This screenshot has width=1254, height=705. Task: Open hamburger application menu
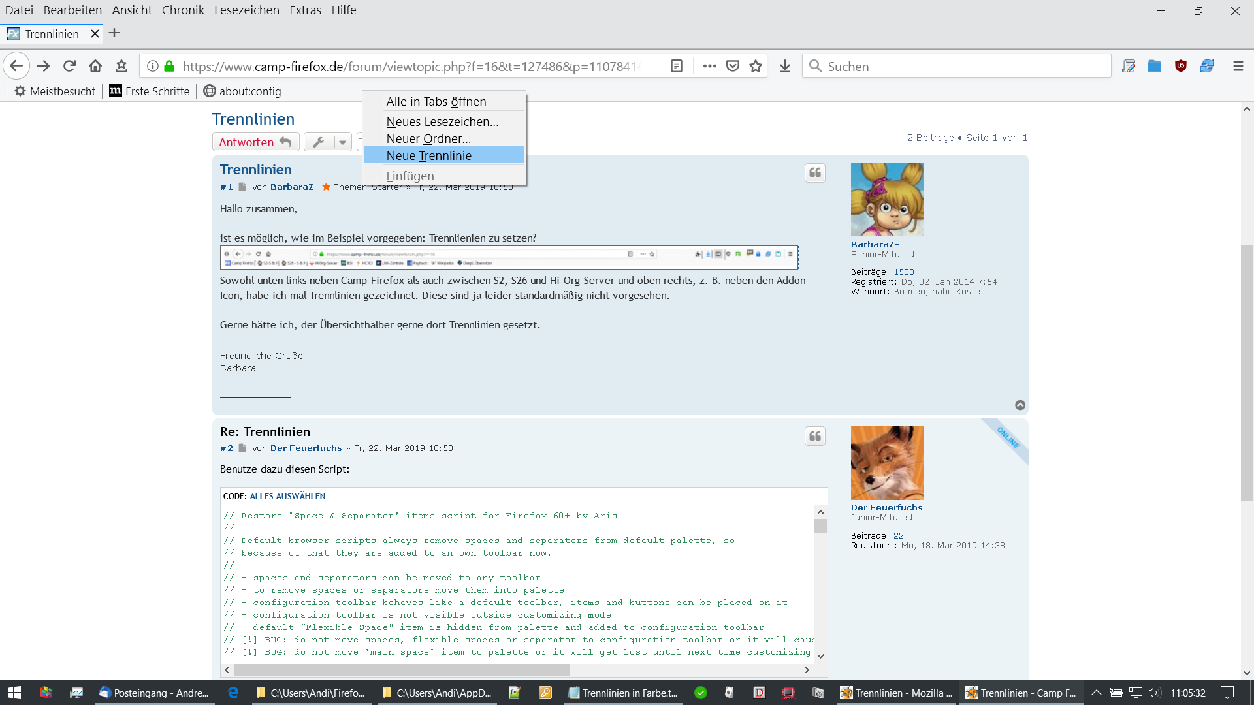tap(1238, 66)
